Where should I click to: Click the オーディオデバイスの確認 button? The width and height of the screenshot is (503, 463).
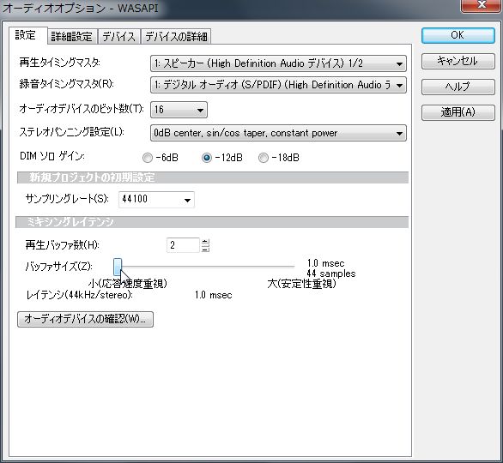[x=85, y=319]
